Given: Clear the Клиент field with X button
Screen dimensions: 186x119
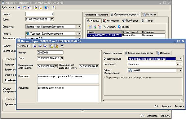Looking at the screenshot, I should point(80,34).
